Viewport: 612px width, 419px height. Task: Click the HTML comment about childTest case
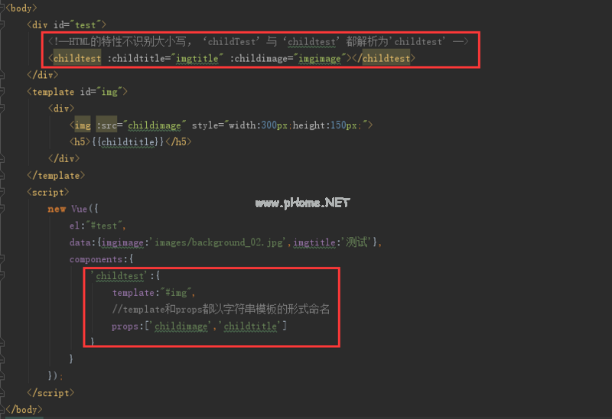[258, 42]
